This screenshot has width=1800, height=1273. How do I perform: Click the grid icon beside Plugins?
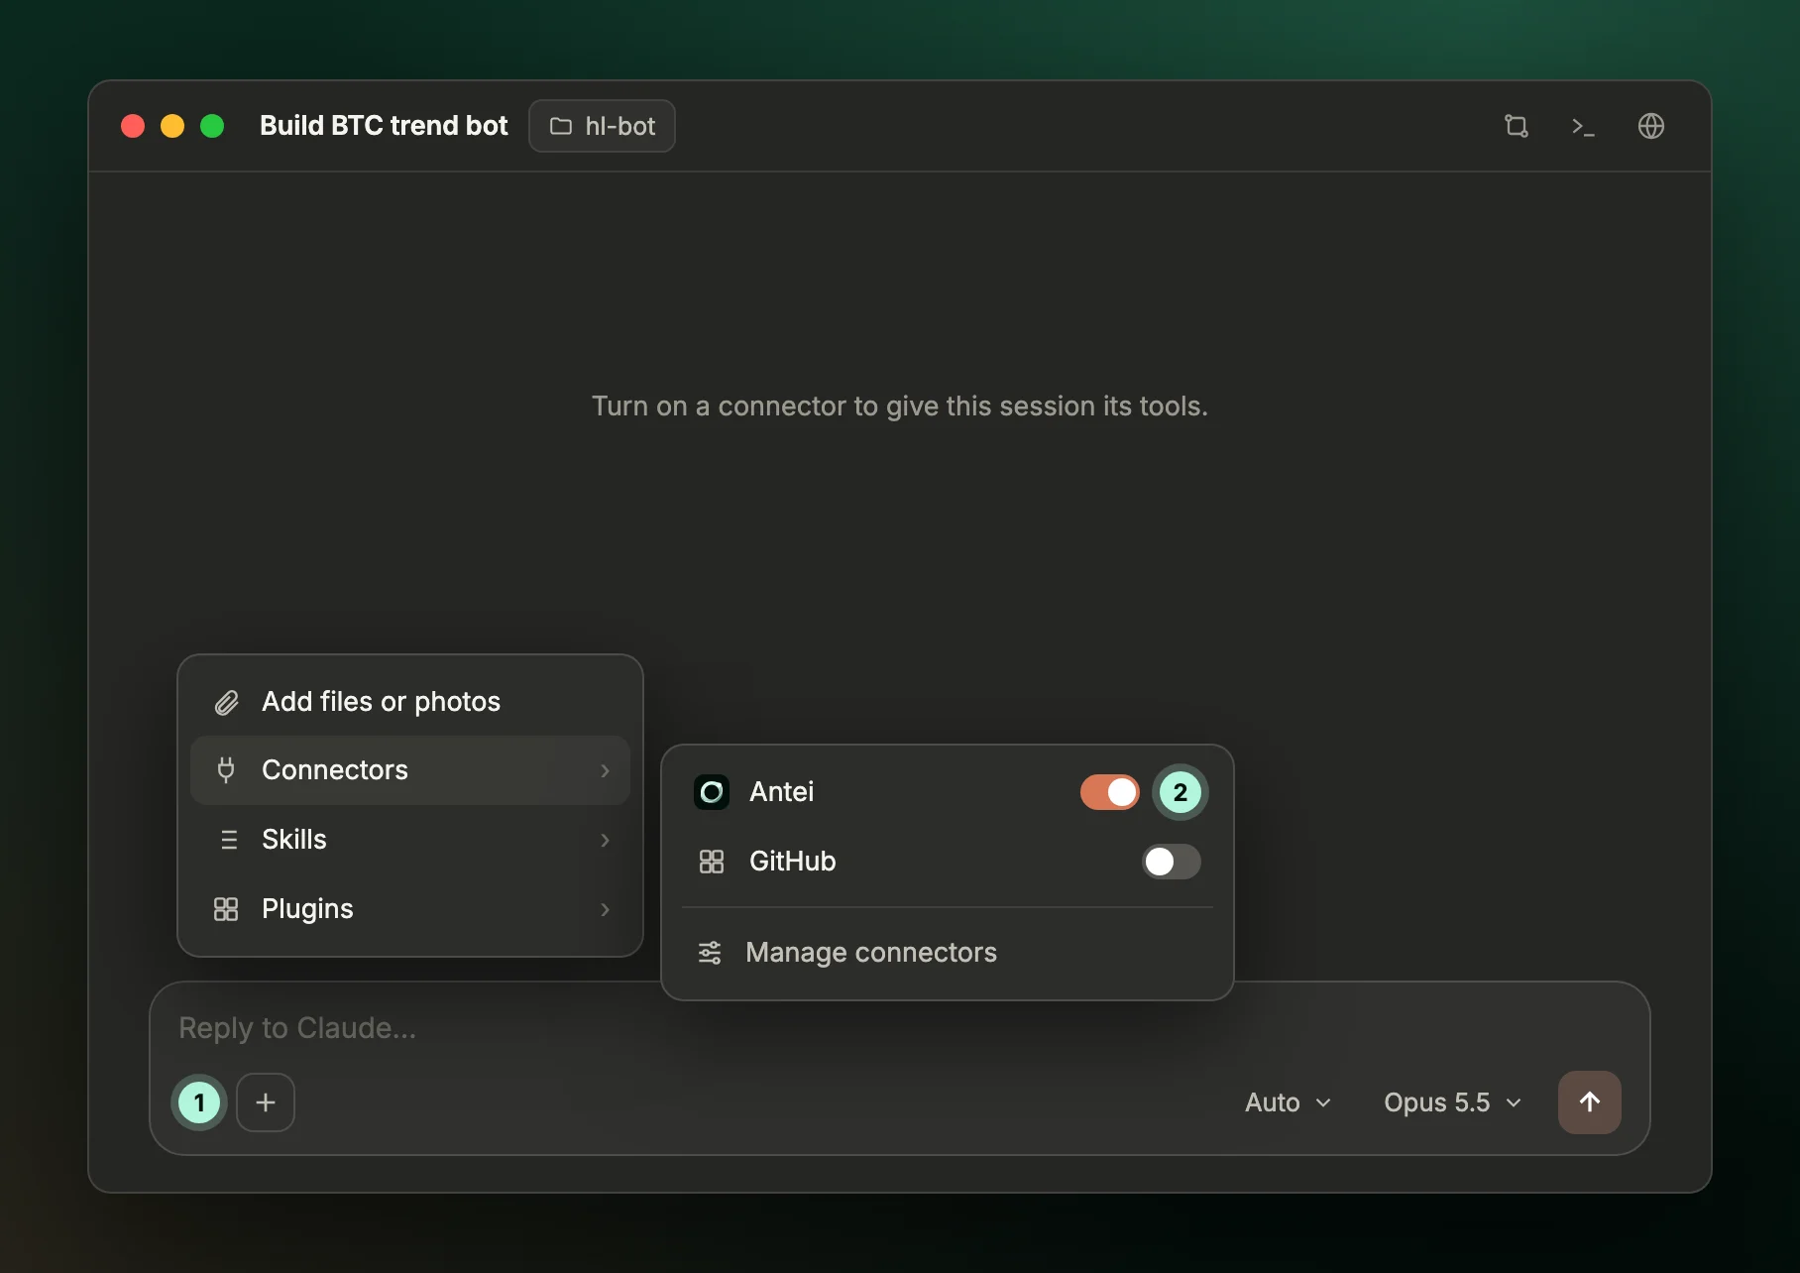[226, 909]
